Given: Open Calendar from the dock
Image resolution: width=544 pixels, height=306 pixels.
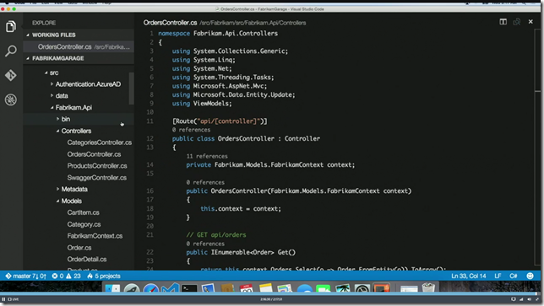Looking at the screenshot, I should (247, 288).
